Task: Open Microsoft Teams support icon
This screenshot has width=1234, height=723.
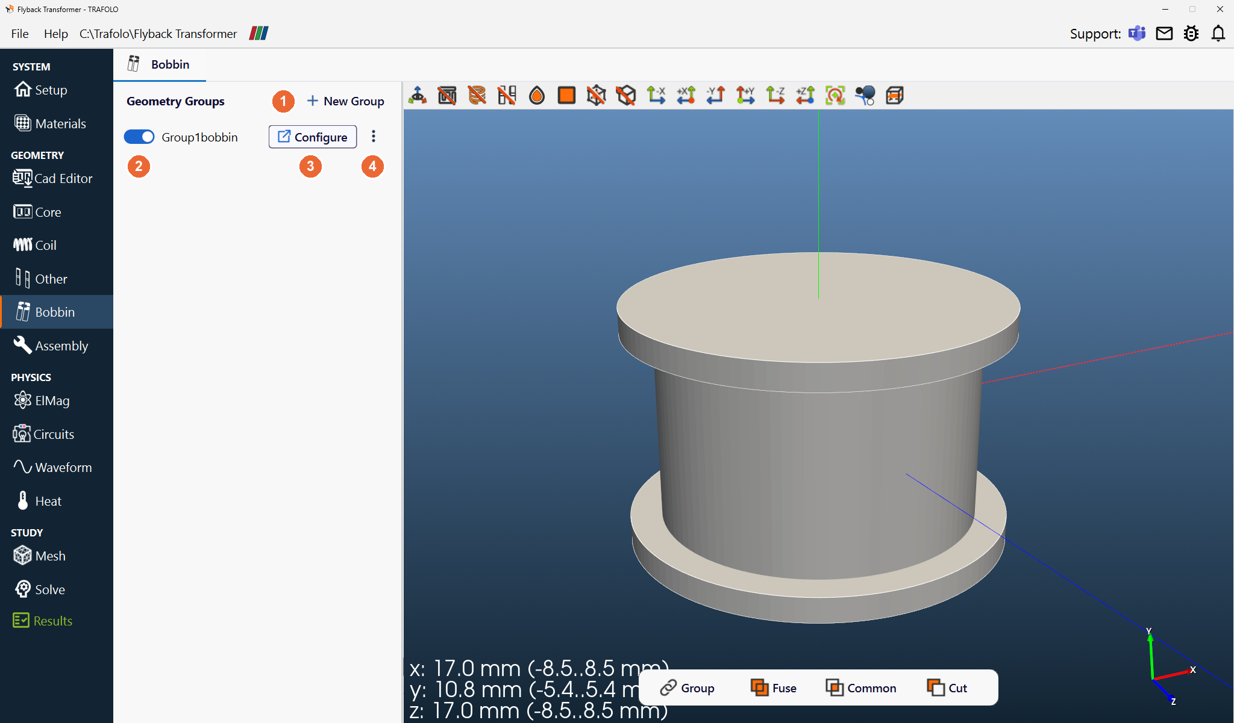Action: [x=1137, y=34]
